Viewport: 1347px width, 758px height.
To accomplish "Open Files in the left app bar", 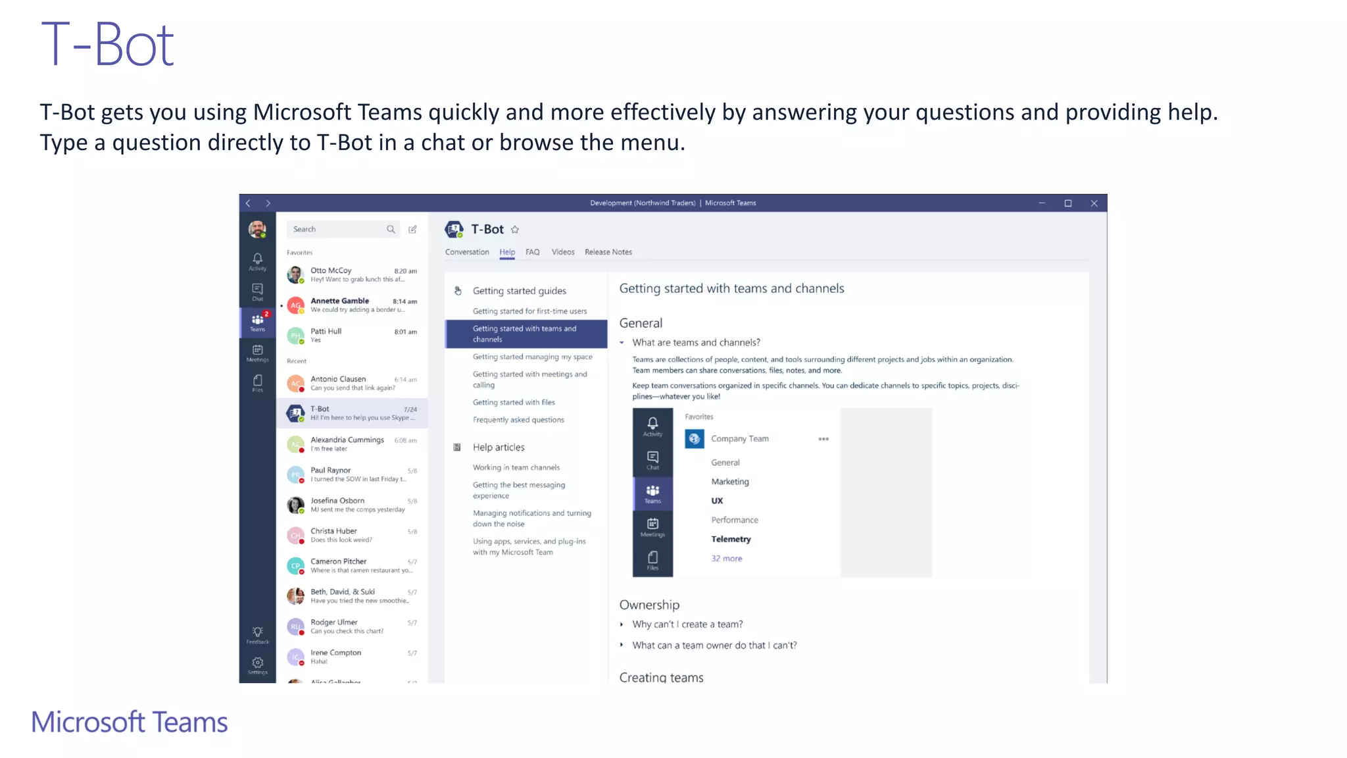I will (257, 384).
